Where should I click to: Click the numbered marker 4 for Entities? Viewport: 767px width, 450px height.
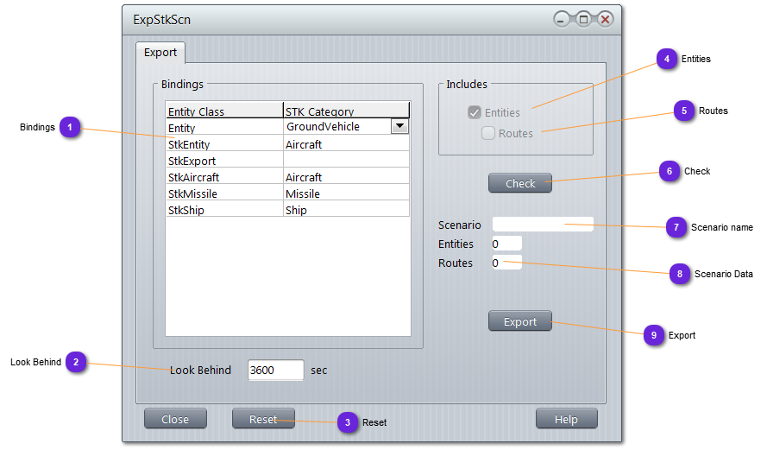[x=666, y=59]
